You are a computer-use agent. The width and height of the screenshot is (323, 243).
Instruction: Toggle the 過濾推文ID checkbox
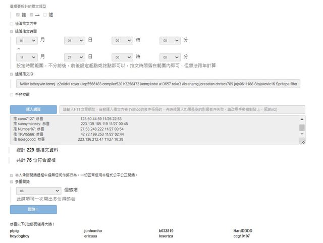pos(12,74)
